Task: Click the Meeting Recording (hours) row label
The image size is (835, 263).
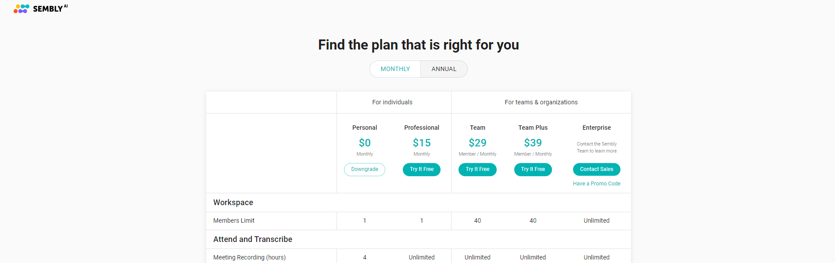Action: tap(249, 257)
